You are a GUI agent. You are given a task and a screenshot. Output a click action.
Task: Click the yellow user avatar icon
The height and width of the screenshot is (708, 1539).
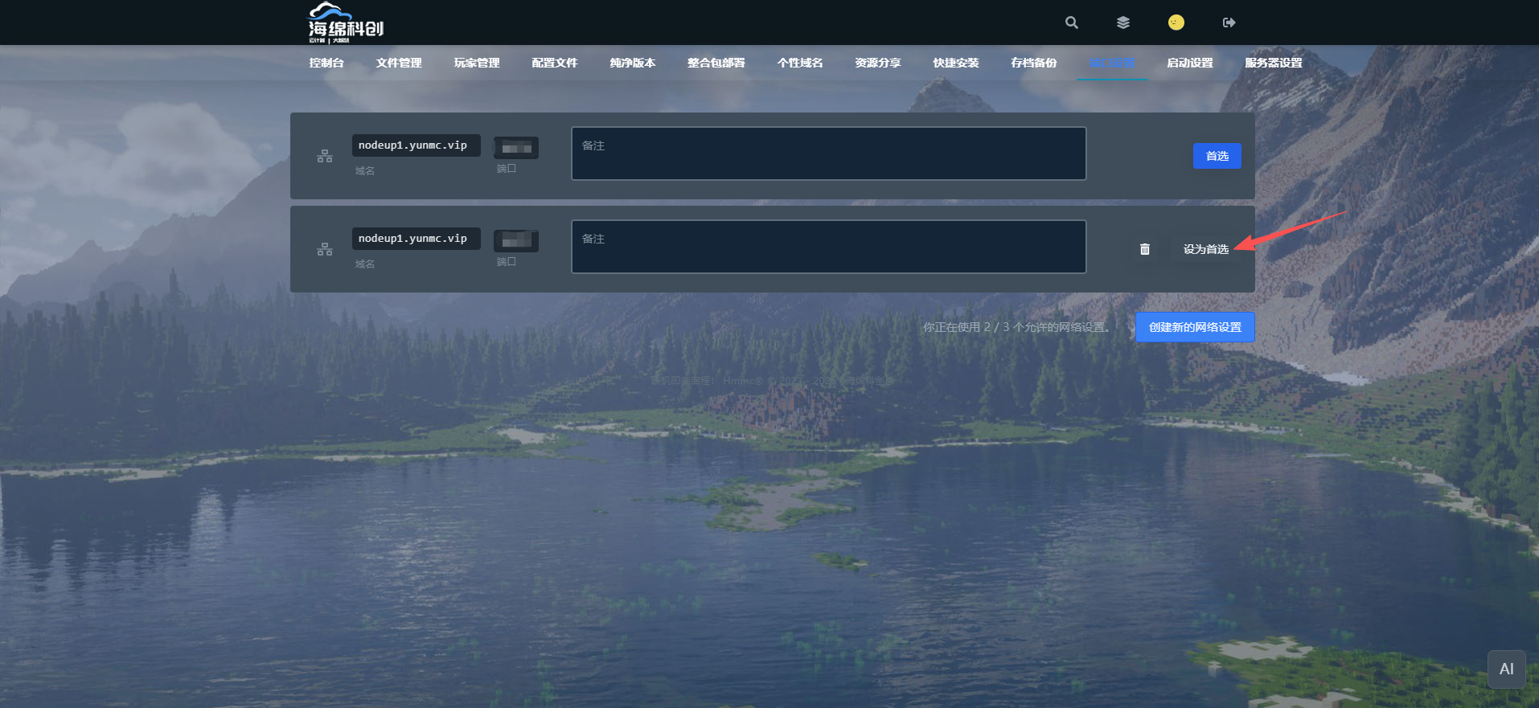pyautogui.click(x=1176, y=23)
